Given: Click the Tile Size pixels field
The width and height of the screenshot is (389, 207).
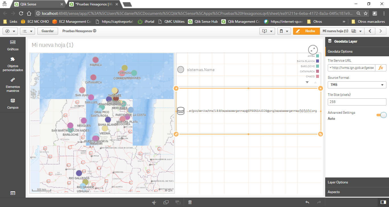Looking at the screenshot, I should pyautogui.click(x=357, y=102).
